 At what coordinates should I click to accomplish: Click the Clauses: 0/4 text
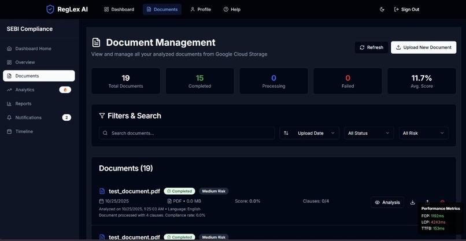pyautogui.click(x=316, y=201)
